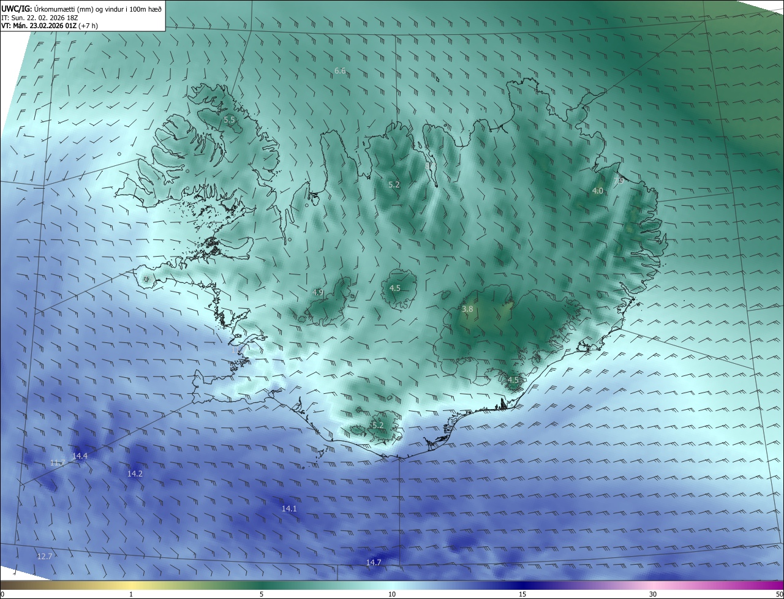Click the 14.4 value label
The image size is (784, 599).
(80, 456)
